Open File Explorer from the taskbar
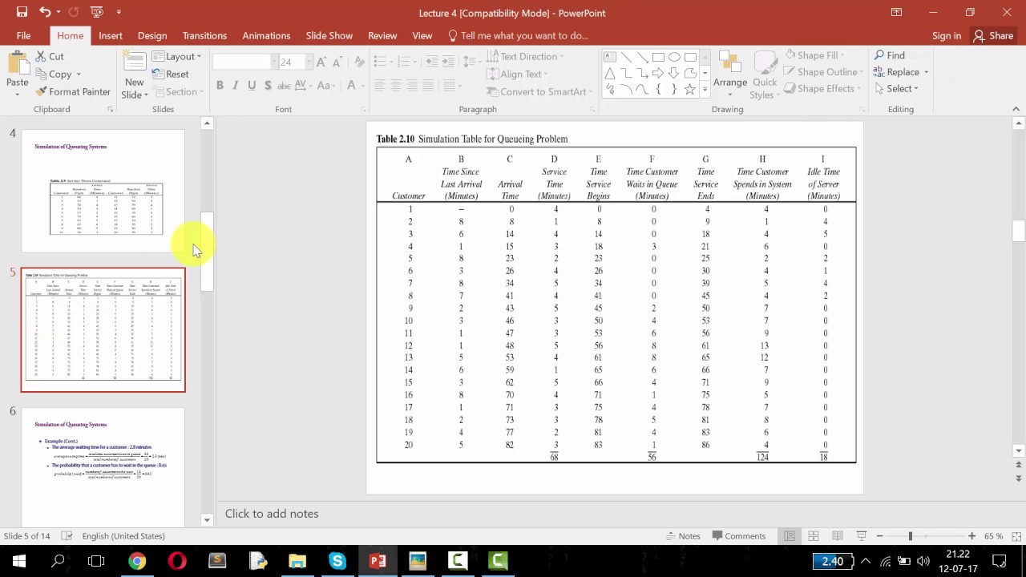This screenshot has height=577, width=1026. coord(297,561)
